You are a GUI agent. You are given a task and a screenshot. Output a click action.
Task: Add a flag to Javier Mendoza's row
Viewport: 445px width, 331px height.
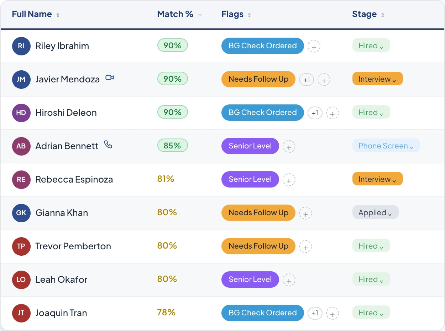[324, 80]
